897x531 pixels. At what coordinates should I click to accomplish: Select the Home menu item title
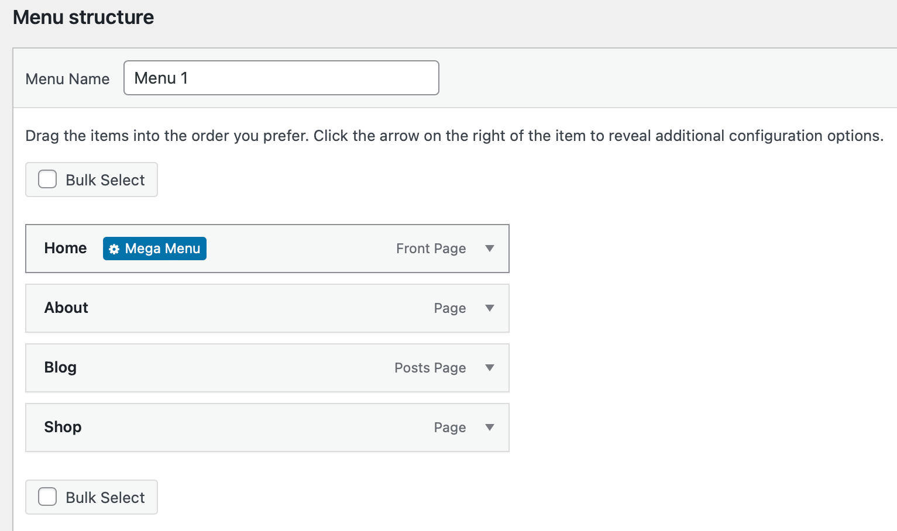66,248
